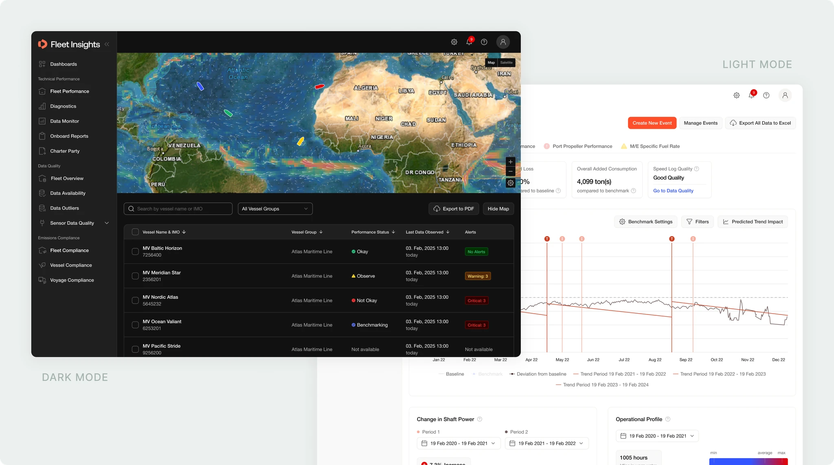834x465 pixels.
Task: Click the Fleet Overview sidebar icon
Action: point(42,179)
